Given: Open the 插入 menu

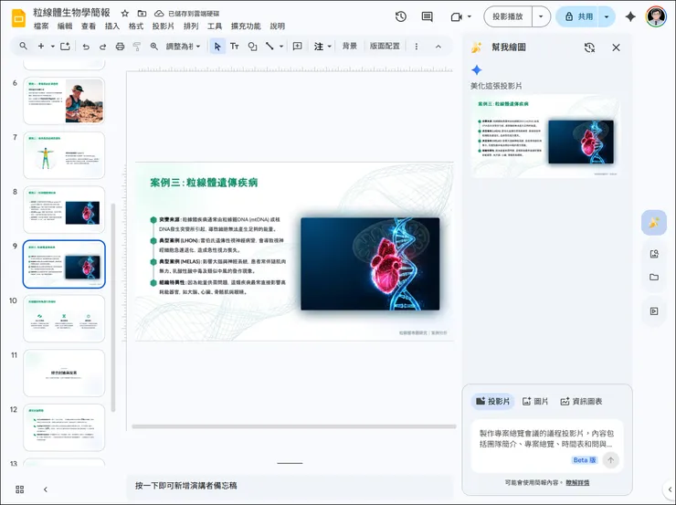Looking at the screenshot, I should [112, 26].
